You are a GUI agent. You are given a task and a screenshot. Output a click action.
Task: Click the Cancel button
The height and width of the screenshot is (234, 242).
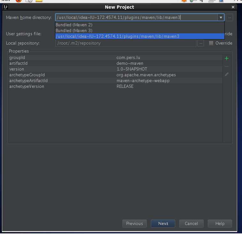[191, 223]
